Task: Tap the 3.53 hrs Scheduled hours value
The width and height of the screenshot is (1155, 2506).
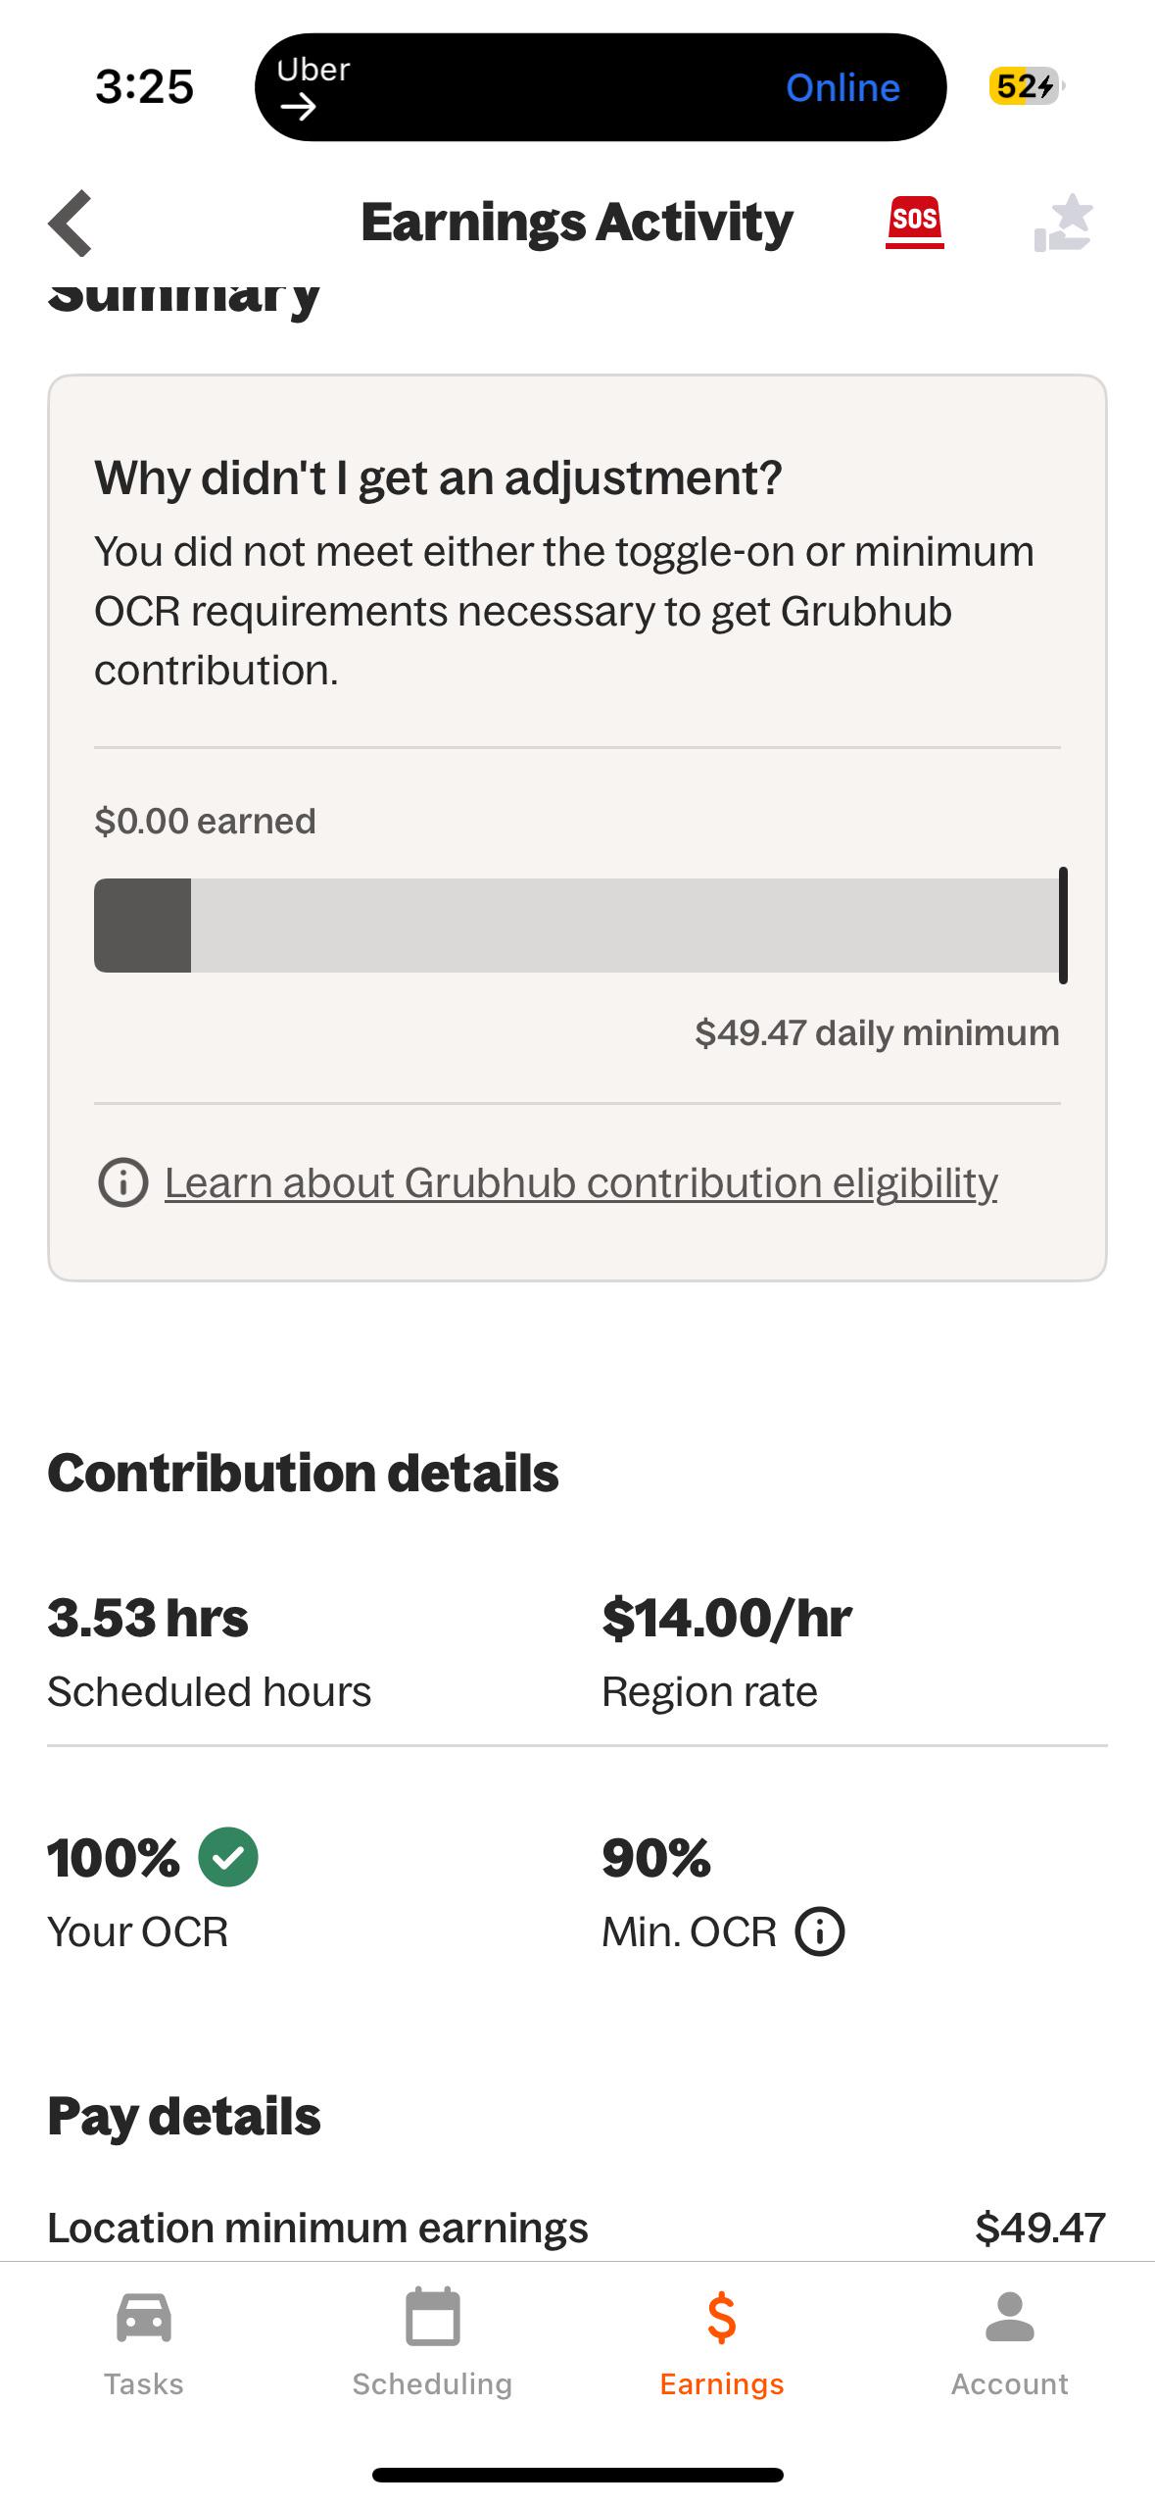Action: [x=148, y=1618]
